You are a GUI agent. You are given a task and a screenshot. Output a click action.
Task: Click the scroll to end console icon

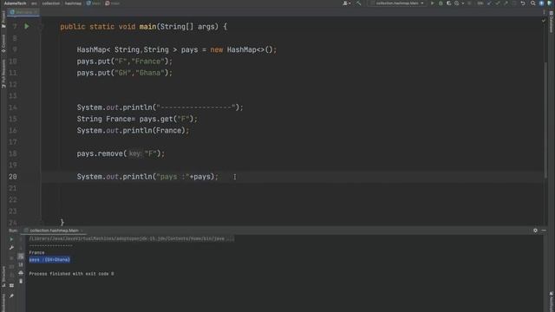pyautogui.click(x=21, y=264)
